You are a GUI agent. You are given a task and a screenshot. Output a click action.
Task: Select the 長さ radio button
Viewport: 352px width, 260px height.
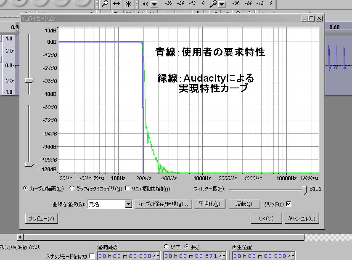point(187,247)
